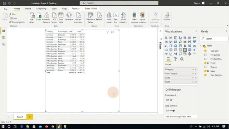Open visual filter funnel icon
The image size is (229, 129).
107,32
